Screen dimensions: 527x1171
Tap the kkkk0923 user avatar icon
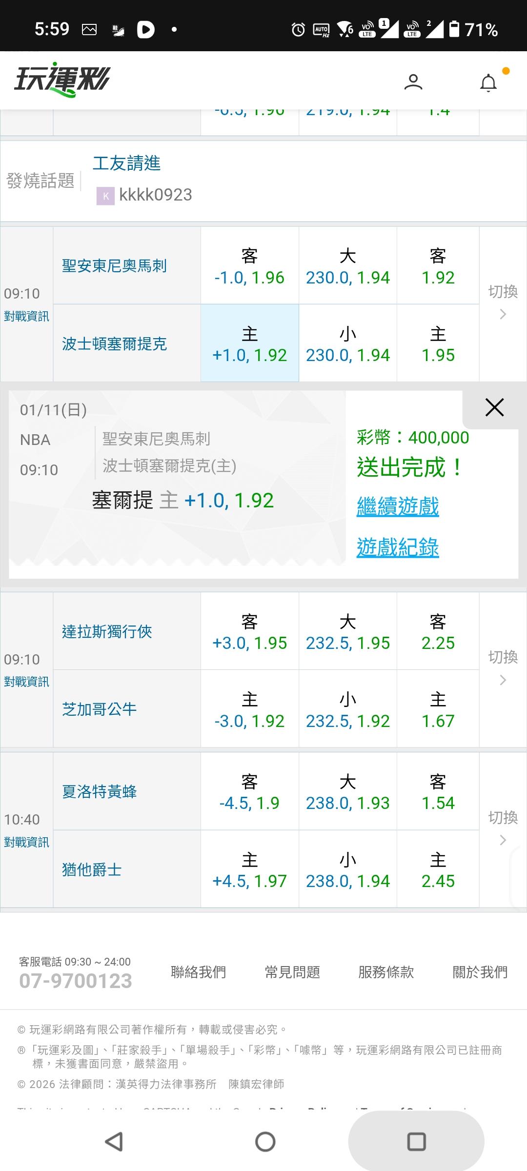[105, 196]
